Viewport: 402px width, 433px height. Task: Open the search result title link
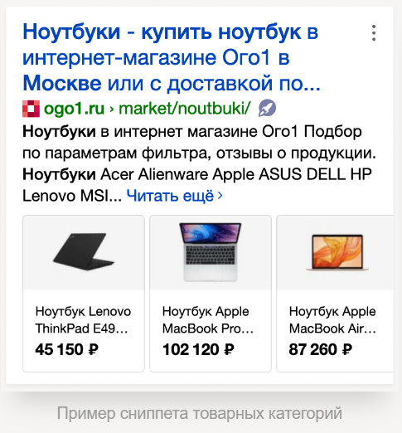[x=172, y=57]
